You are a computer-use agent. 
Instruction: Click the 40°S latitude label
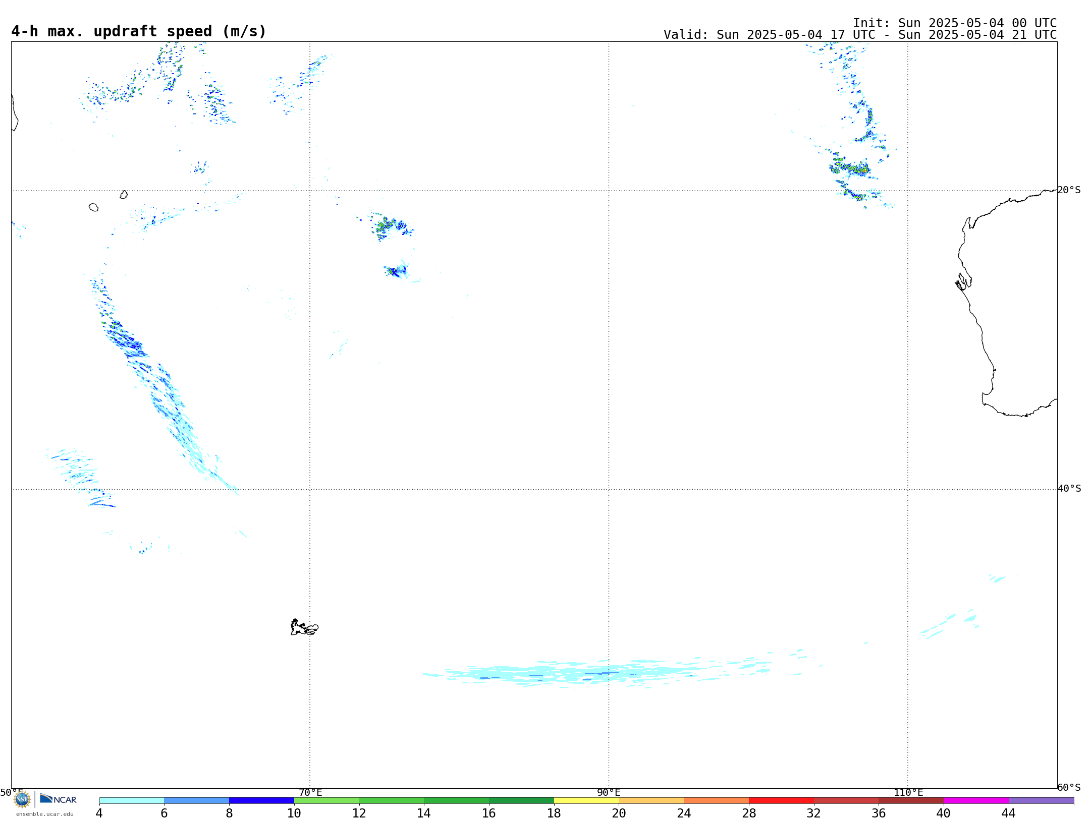click(1069, 489)
